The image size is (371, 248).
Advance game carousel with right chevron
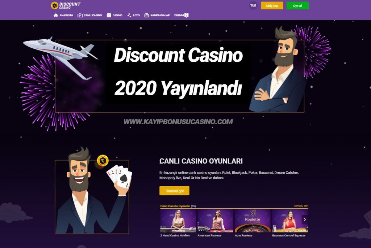coord(304,220)
